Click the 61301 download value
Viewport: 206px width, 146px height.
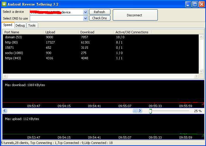pos(85,42)
